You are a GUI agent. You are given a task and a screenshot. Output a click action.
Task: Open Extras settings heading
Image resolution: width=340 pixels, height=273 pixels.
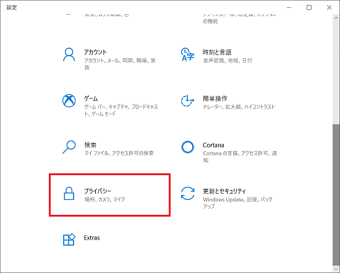coord(91,238)
